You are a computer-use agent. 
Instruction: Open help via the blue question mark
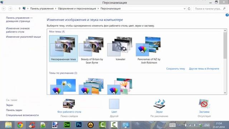coord(227,15)
